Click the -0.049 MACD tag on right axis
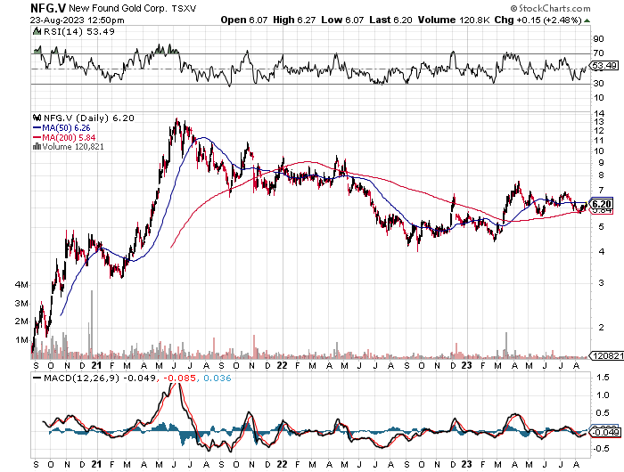Screen dimensions: 624x472 [x=605, y=432]
